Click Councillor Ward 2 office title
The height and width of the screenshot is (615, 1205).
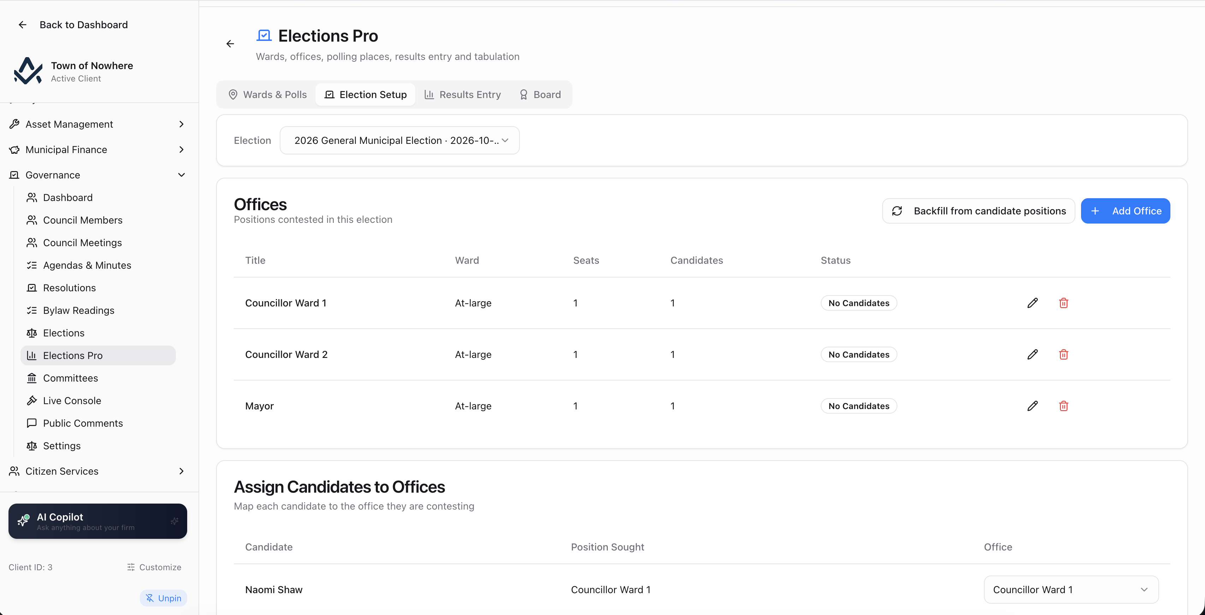point(286,354)
